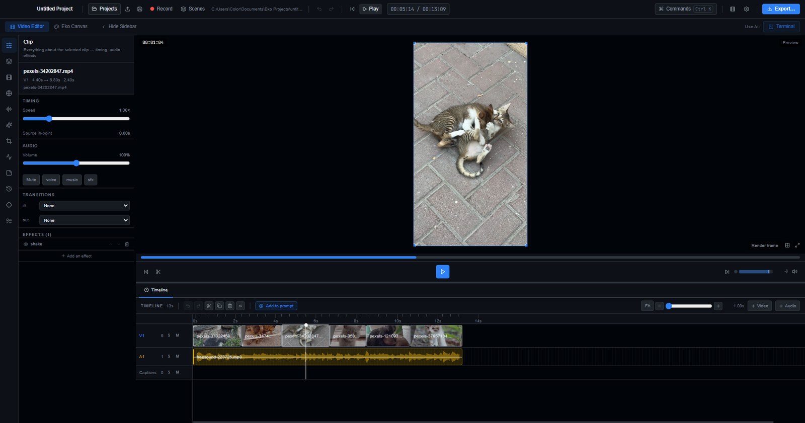Click Add an effect link

[x=76, y=256]
